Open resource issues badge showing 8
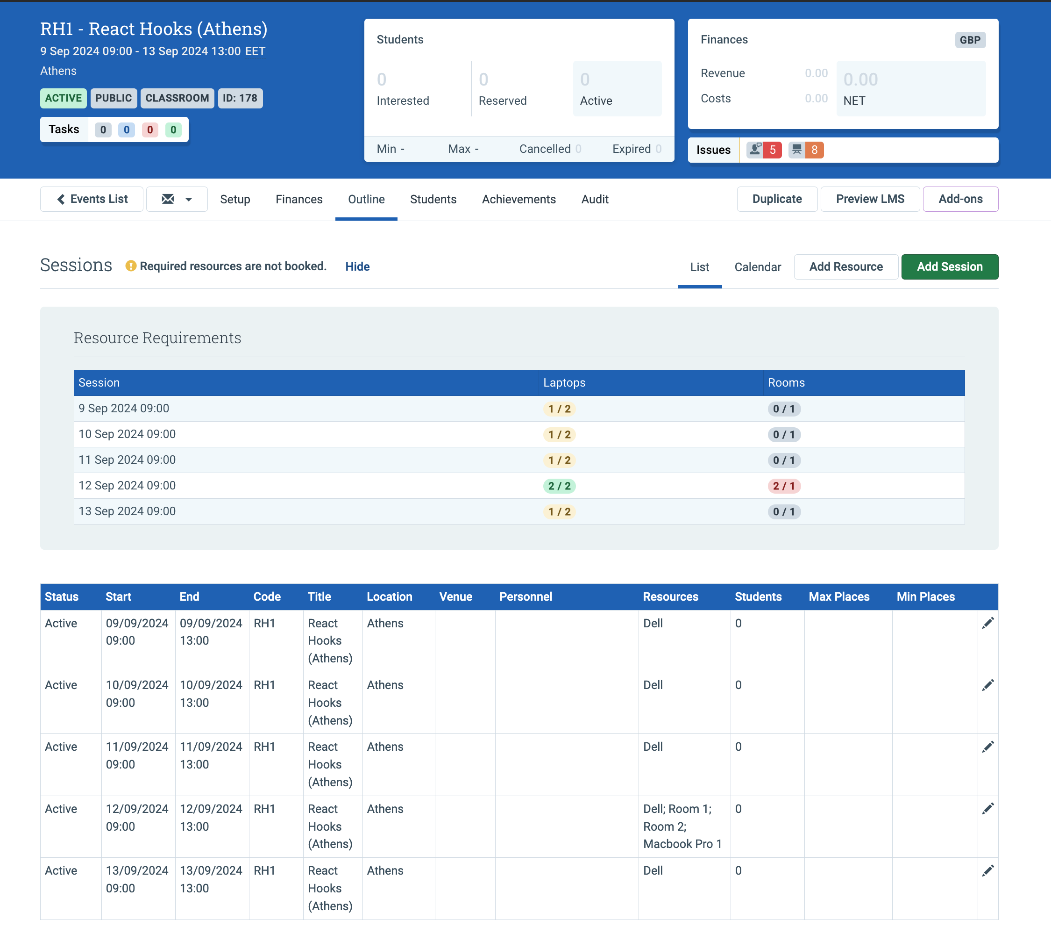This screenshot has height=934, width=1051. (x=806, y=150)
